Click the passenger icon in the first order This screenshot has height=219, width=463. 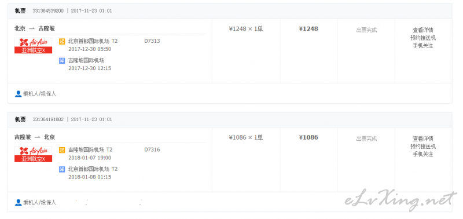point(18,94)
